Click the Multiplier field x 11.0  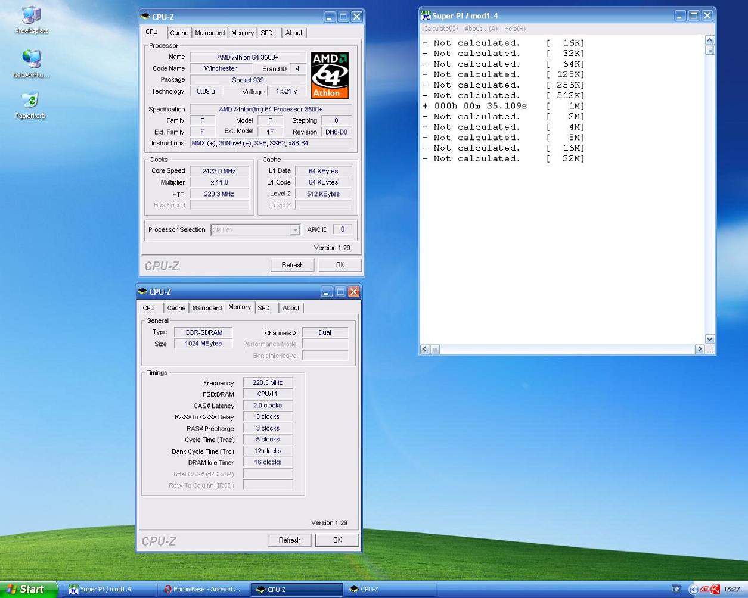pyautogui.click(x=219, y=182)
